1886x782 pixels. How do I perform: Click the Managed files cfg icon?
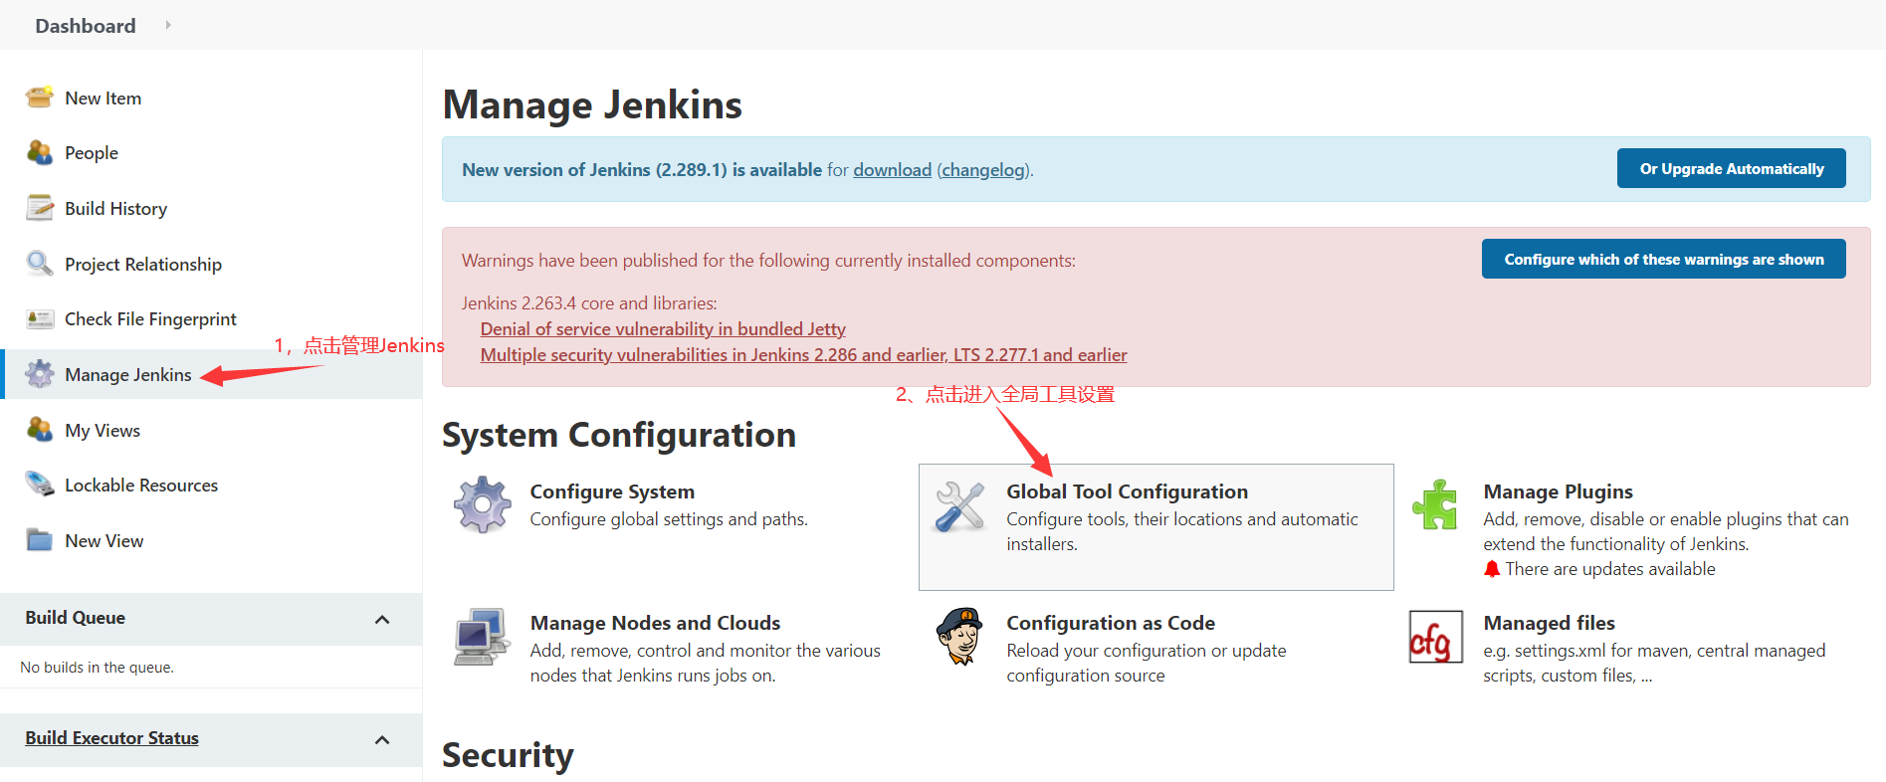point(1436,637)
